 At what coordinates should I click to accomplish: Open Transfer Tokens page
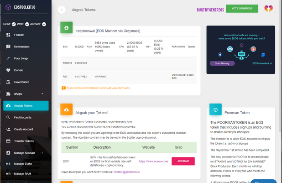tap(26, 141)
